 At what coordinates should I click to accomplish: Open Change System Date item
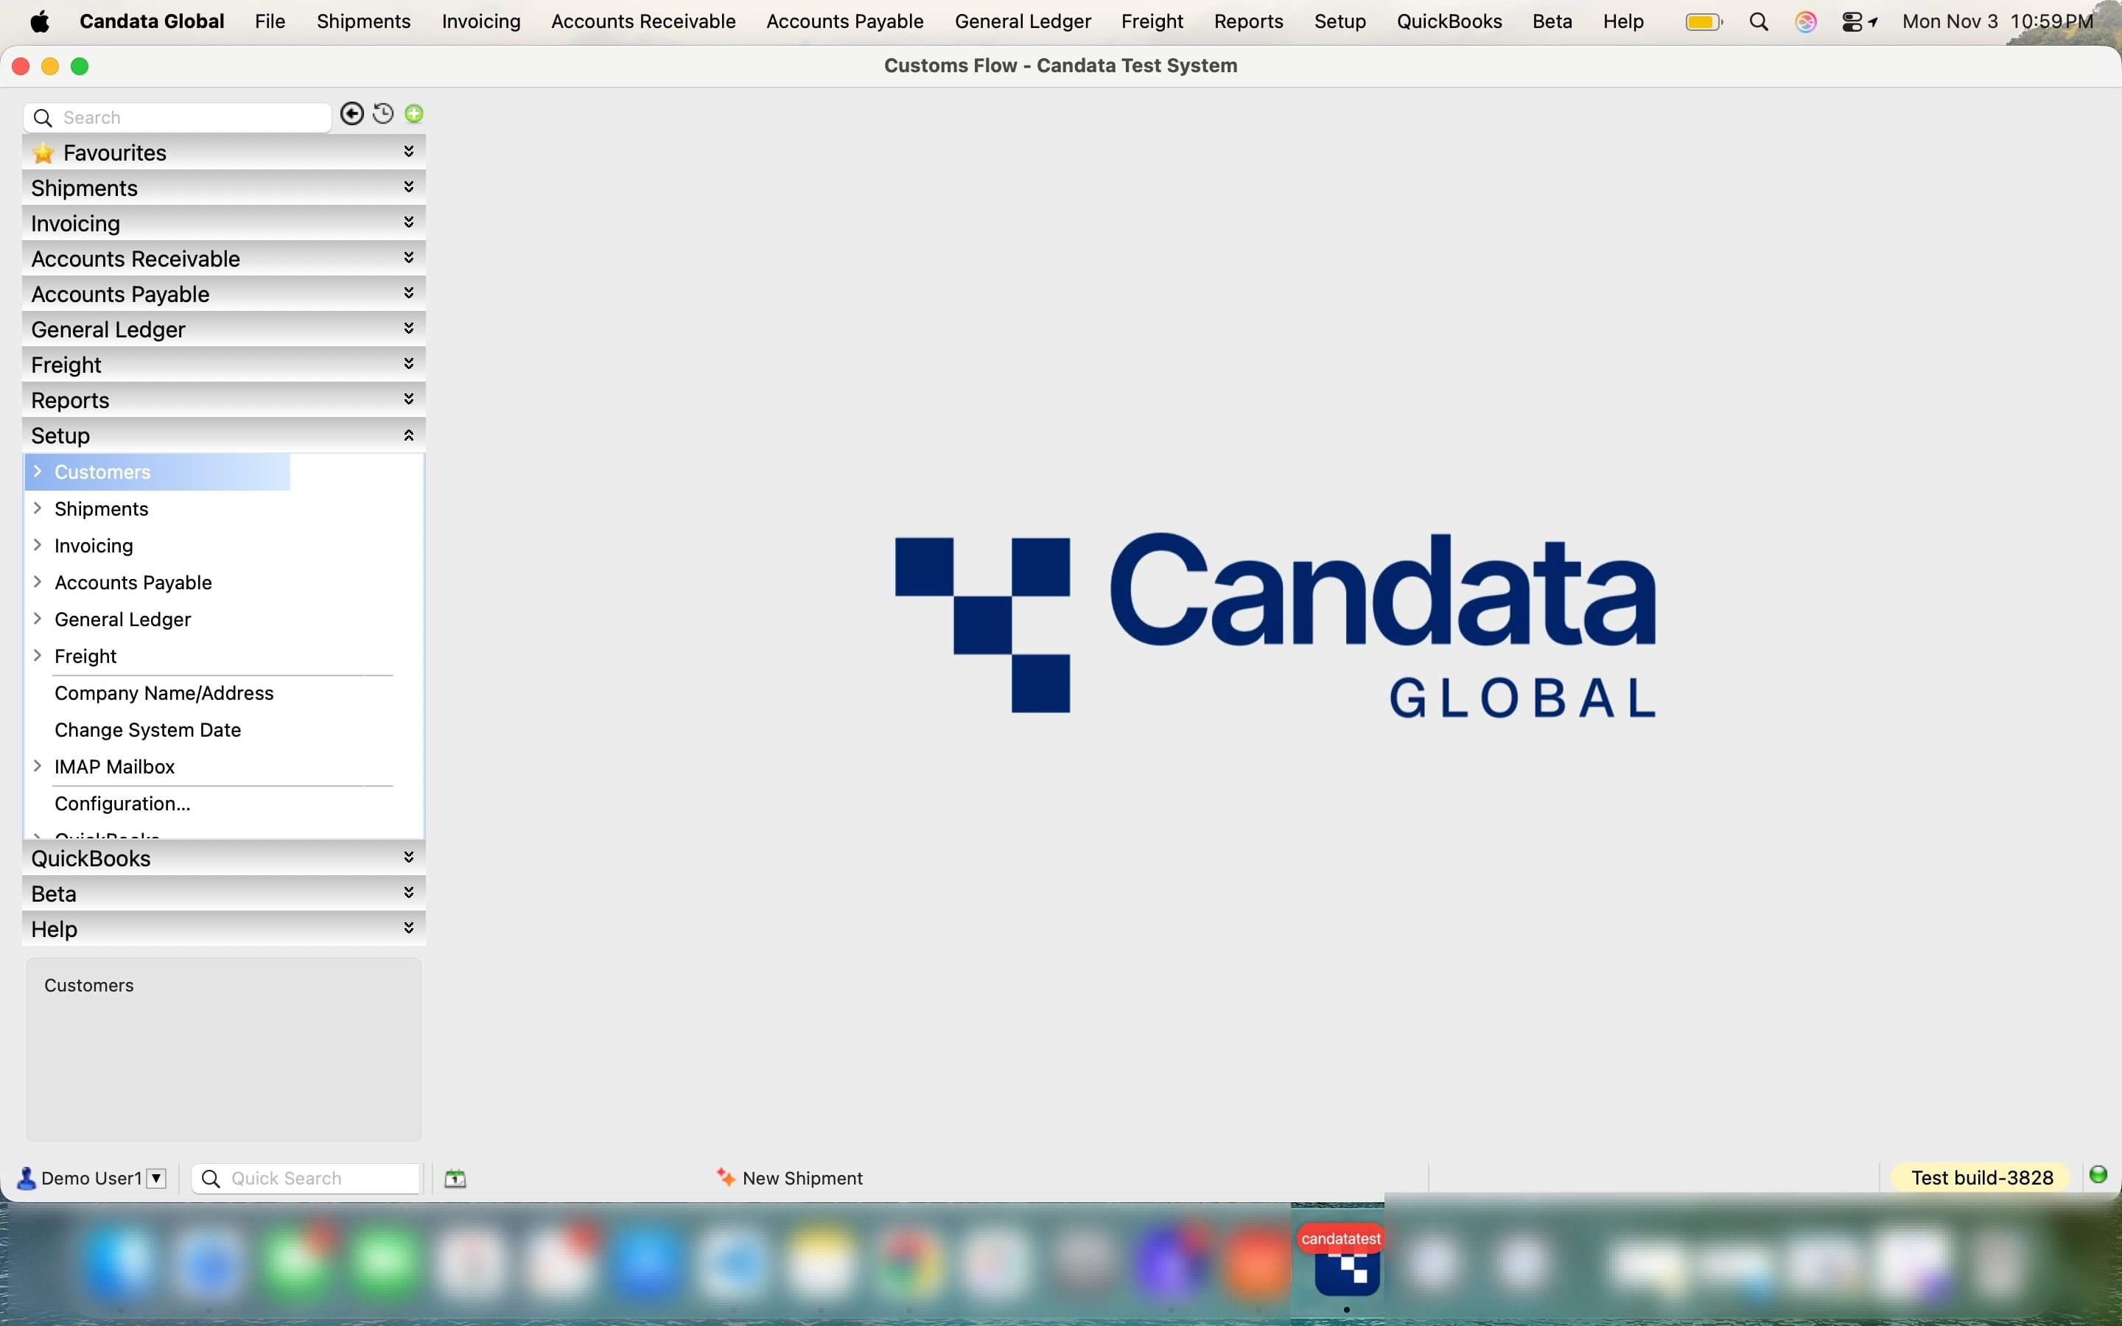[x=147, y=729]
